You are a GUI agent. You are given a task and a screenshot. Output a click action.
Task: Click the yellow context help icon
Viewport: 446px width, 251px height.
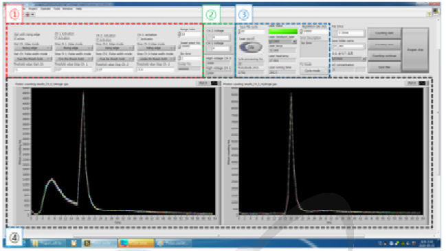(x=430, y=14)
